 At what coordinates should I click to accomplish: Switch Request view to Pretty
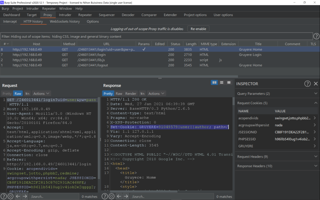(x=7, y=94)
